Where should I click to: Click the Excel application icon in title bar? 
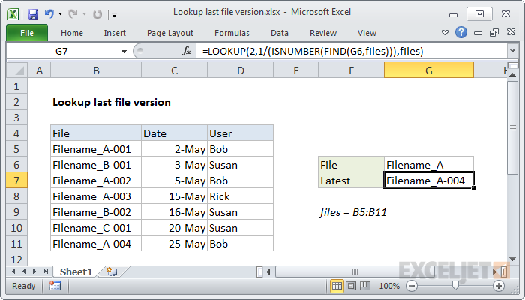click(x=13, y=14)
